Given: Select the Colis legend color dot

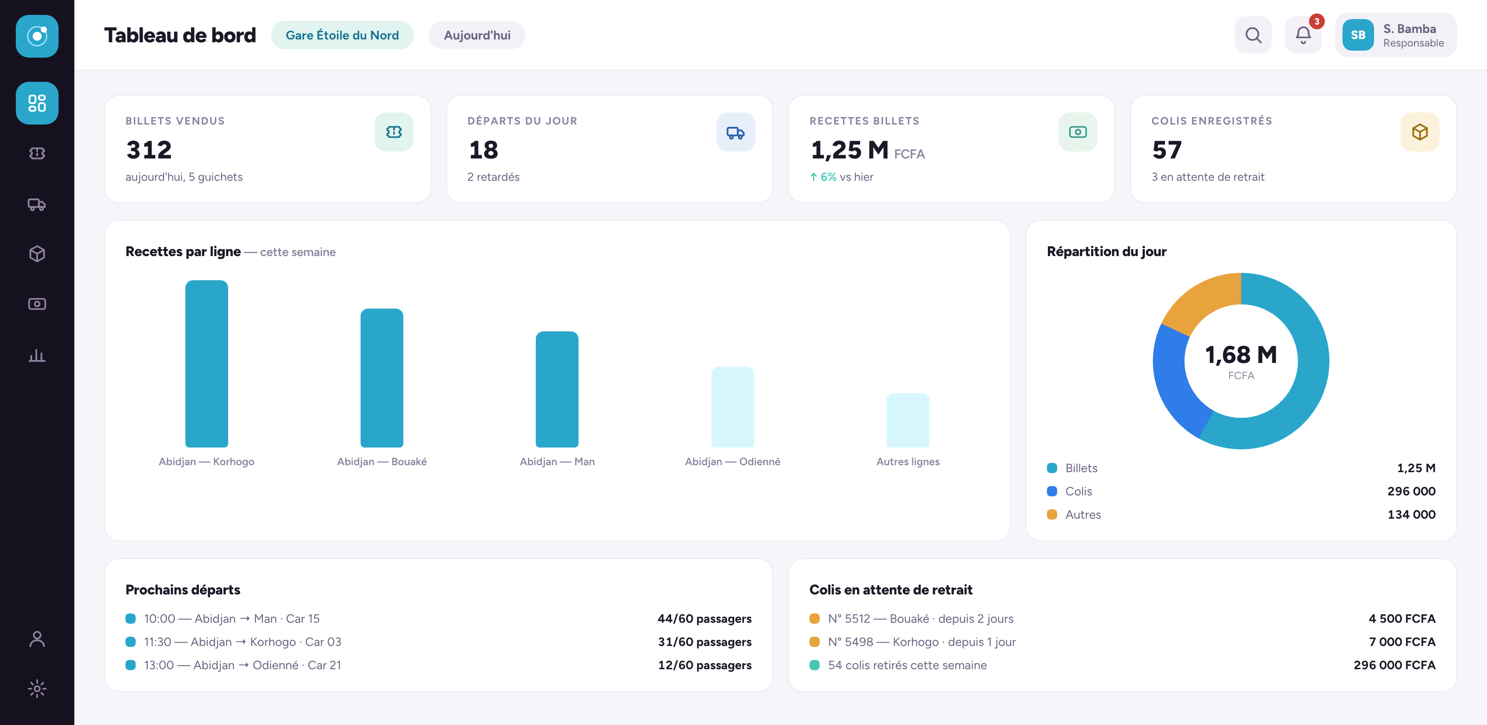Looking at the screenshot, I should click(1052, 491).
